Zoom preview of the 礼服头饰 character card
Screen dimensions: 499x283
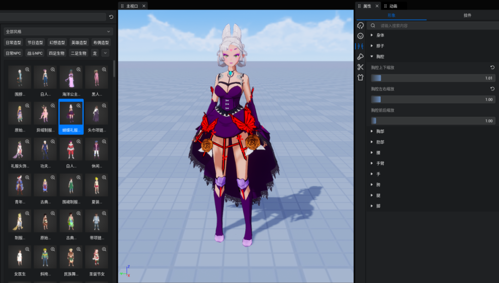pos(27,141)
